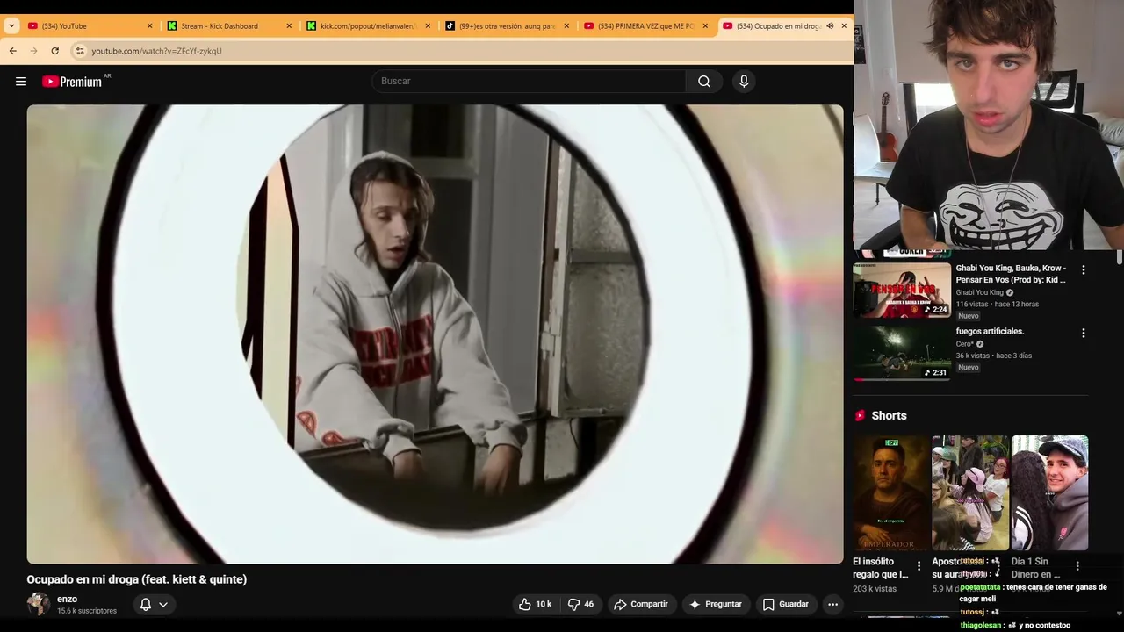Open the enzo channel name link
Viewport: 1124px width, 632px height.
click(67, 599)
